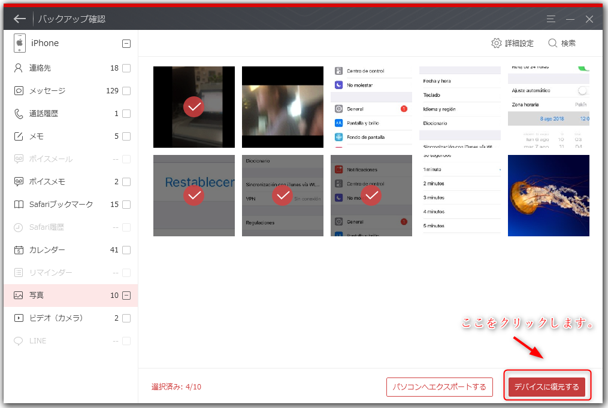This screenshot has height=408, width=608.
Task: Check the ボイスメモ checkbox
Action: point(126,181)
